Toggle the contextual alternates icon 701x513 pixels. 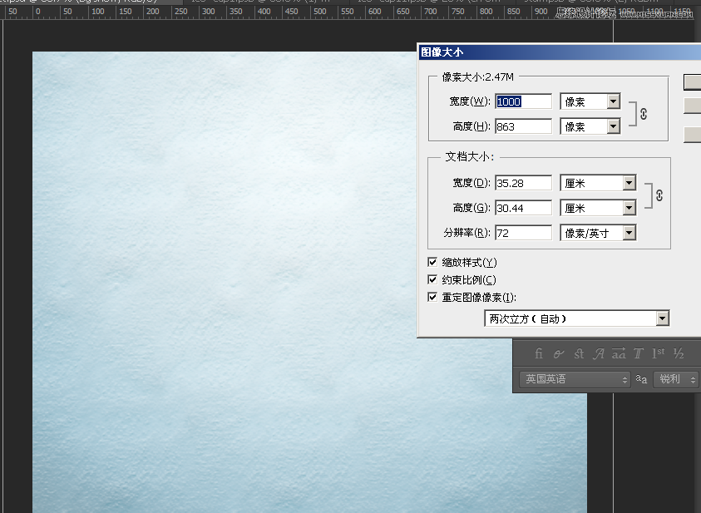[x=559, y=353]
